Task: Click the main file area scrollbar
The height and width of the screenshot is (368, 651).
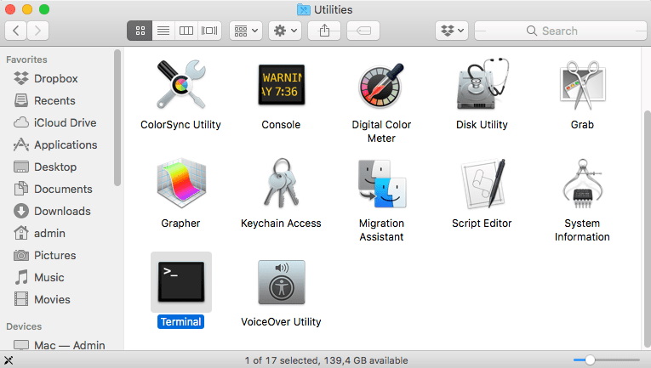Action: 647,229
